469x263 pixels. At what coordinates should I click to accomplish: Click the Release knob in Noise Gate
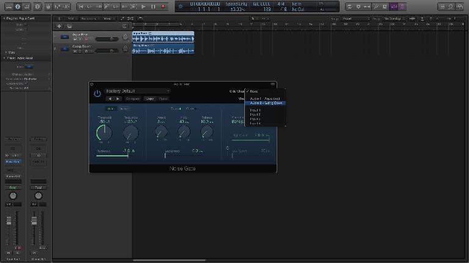tap(206, 131)
